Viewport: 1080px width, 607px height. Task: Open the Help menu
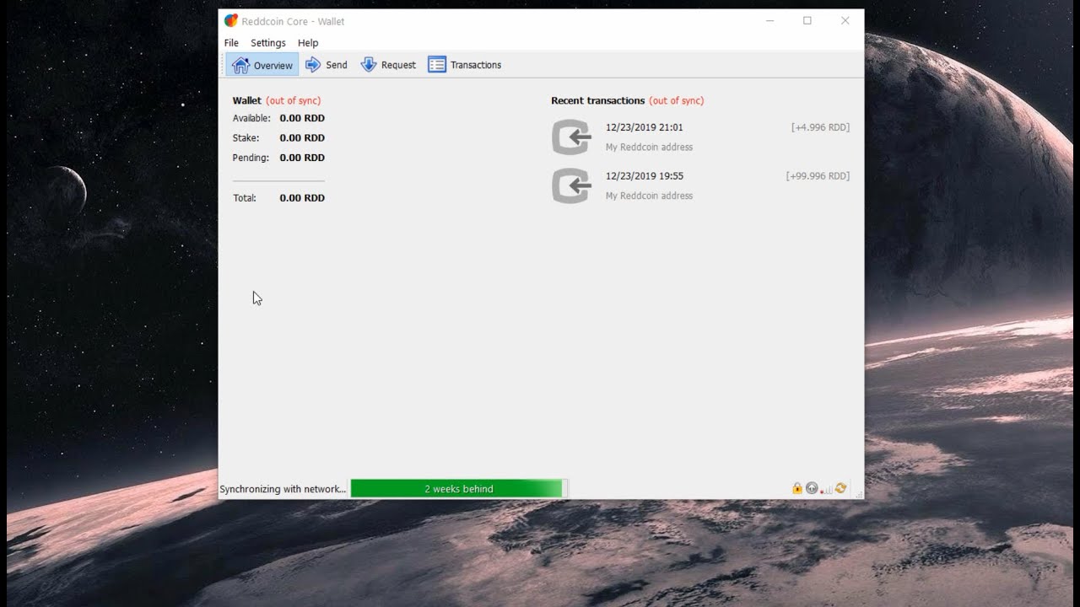[x=308, y=43]
